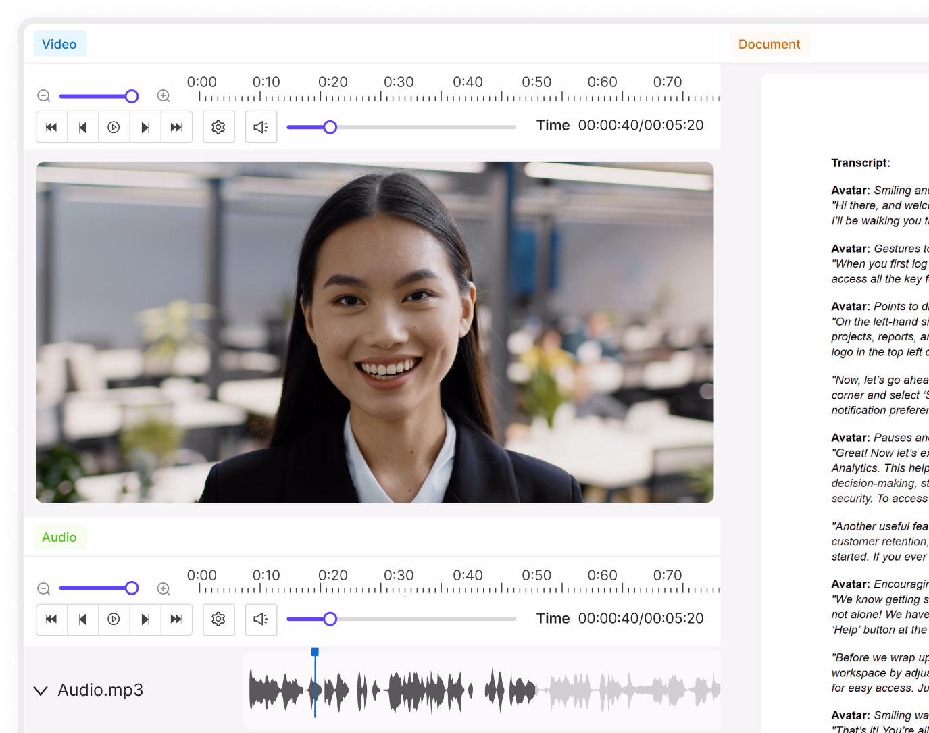The width and height of the screenshot is (929, 733).
Task: Adjust the video volume slider
Action: coord(401,127)
